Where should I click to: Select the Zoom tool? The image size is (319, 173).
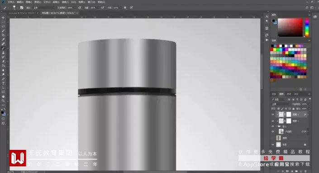[3, 101]
